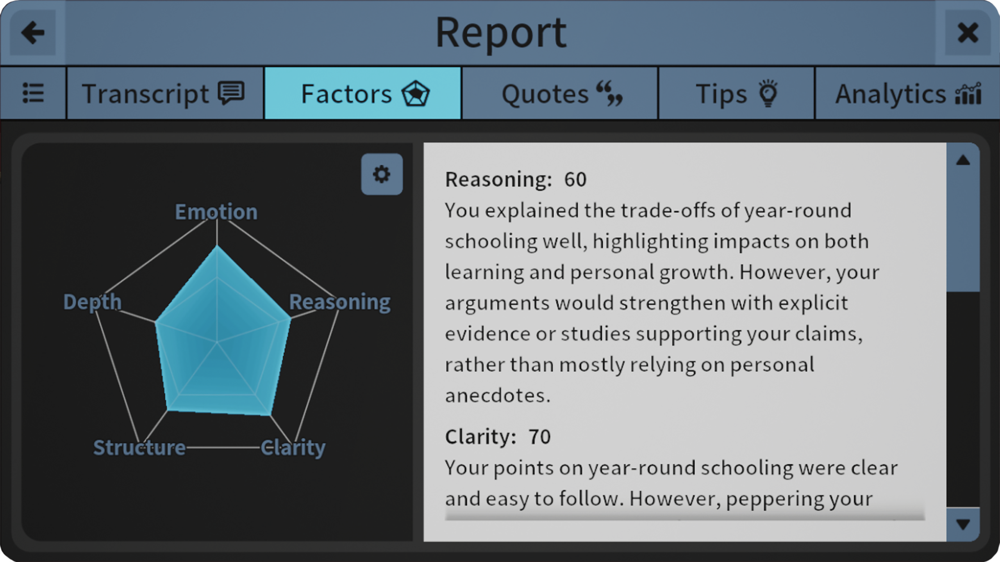1000x562 pixels.
Task: Click the back arrow button
Action: tap(33, 32)
